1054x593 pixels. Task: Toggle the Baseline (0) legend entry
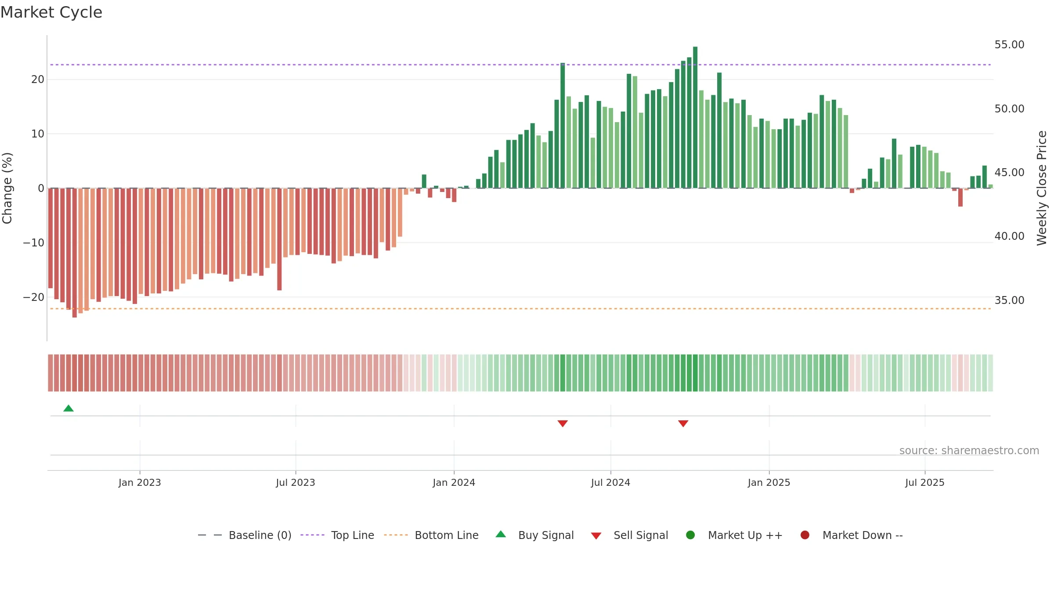(x=245, y=535)
